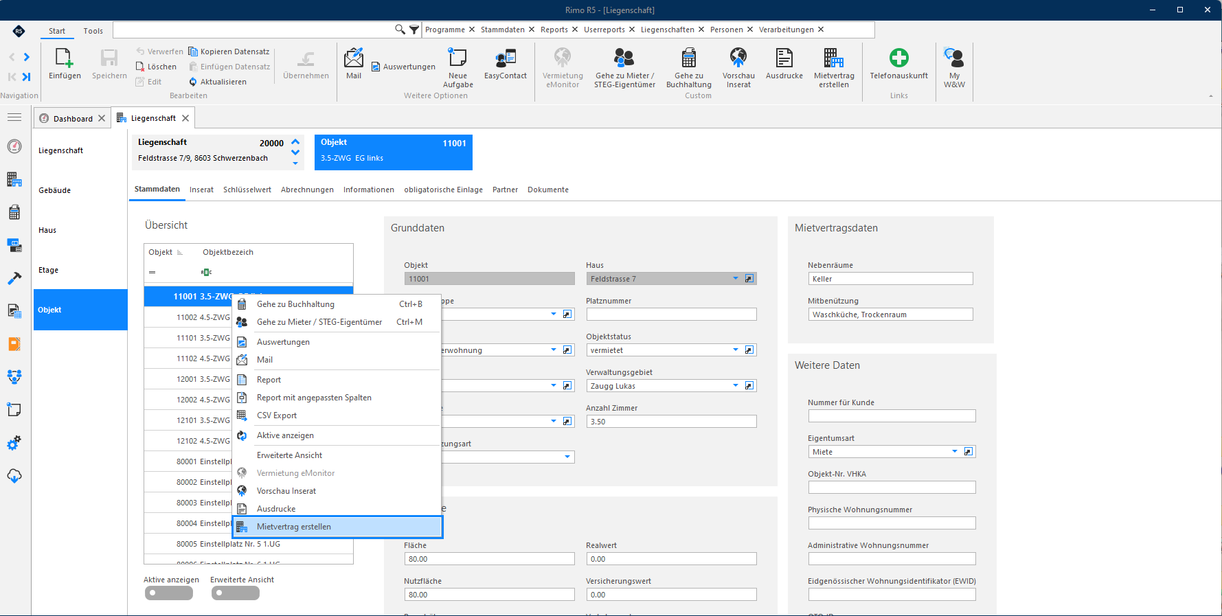This screenshot has width=1222, height=616.
Task: Select Gehe zu Buchhaltung context menu entry
Action: click(x=337, y=304)
